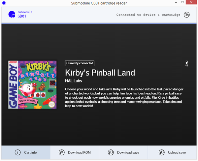Click the Submodule GB01 device label
Image resolution: width=198 pixels, height=161 pixels.
(x=25, y=14)
